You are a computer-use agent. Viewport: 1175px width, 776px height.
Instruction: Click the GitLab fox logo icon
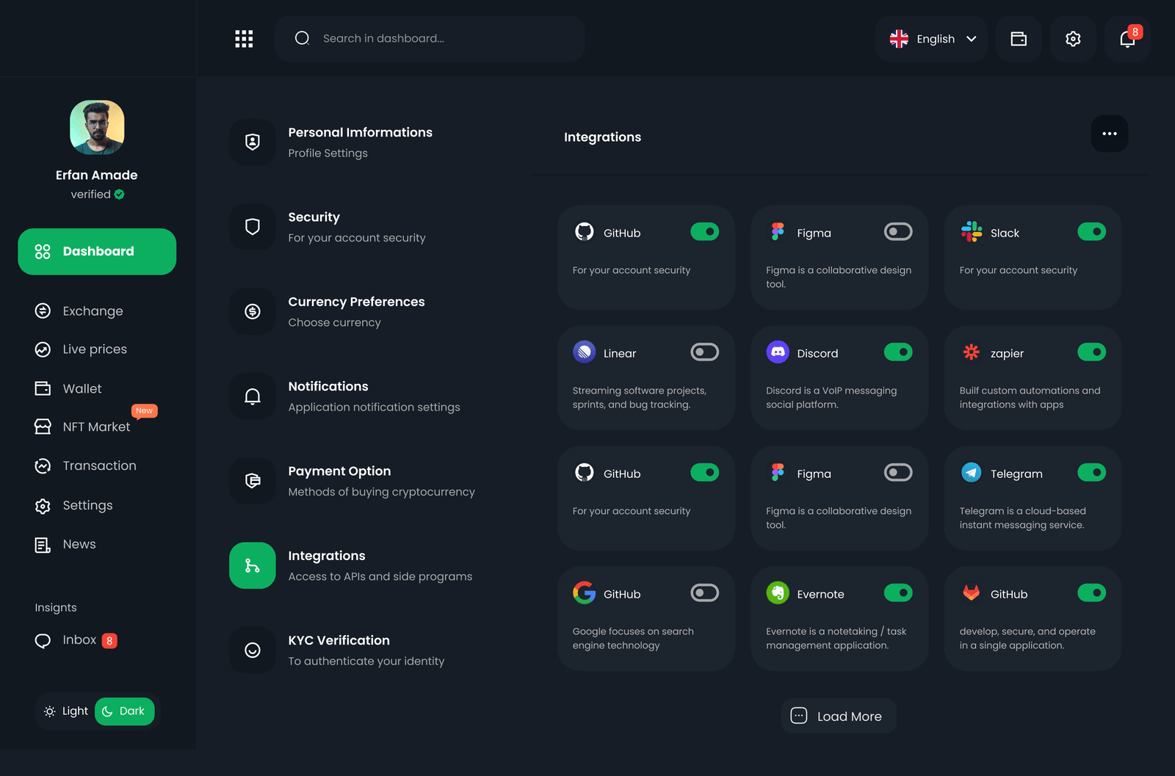972,593
